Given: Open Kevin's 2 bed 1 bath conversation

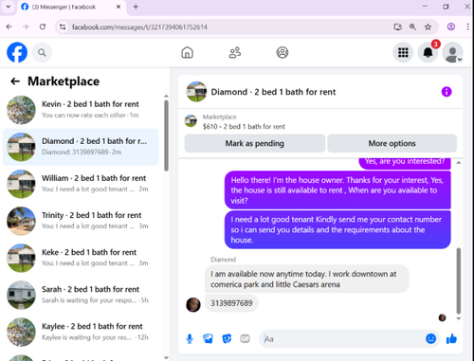Looking at the screenshot, I should click(x=81, y=110).
